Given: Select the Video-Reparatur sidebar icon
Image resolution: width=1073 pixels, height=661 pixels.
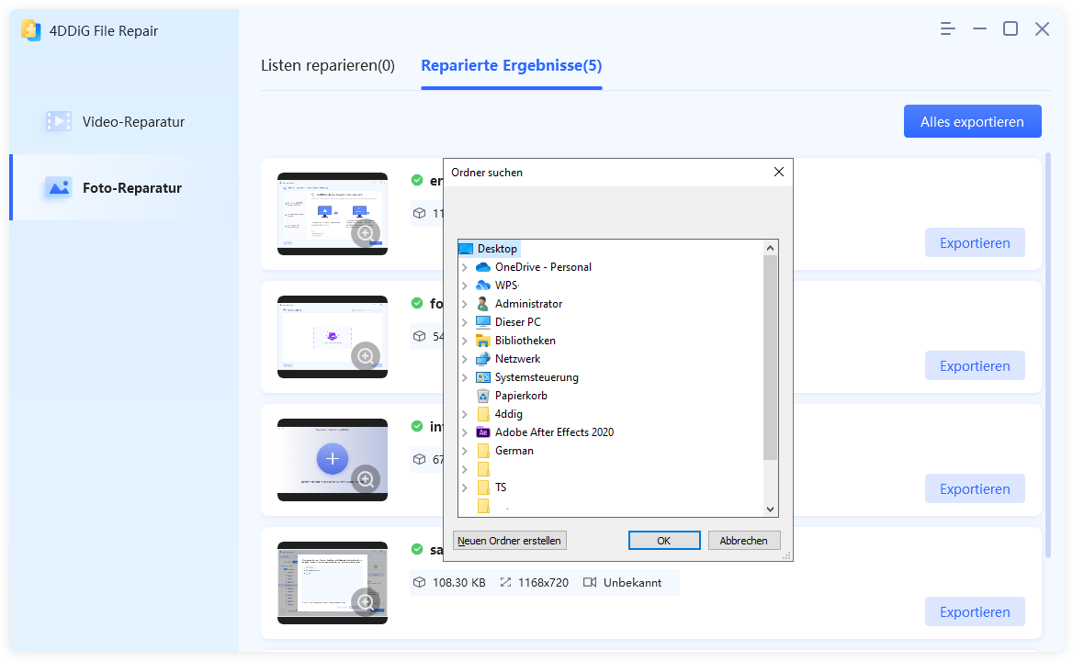Looking at the screenshot, I should pos(58,120).
